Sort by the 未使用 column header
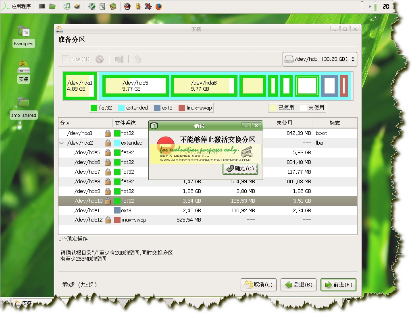Screen dimensions: 412x313 284,123
